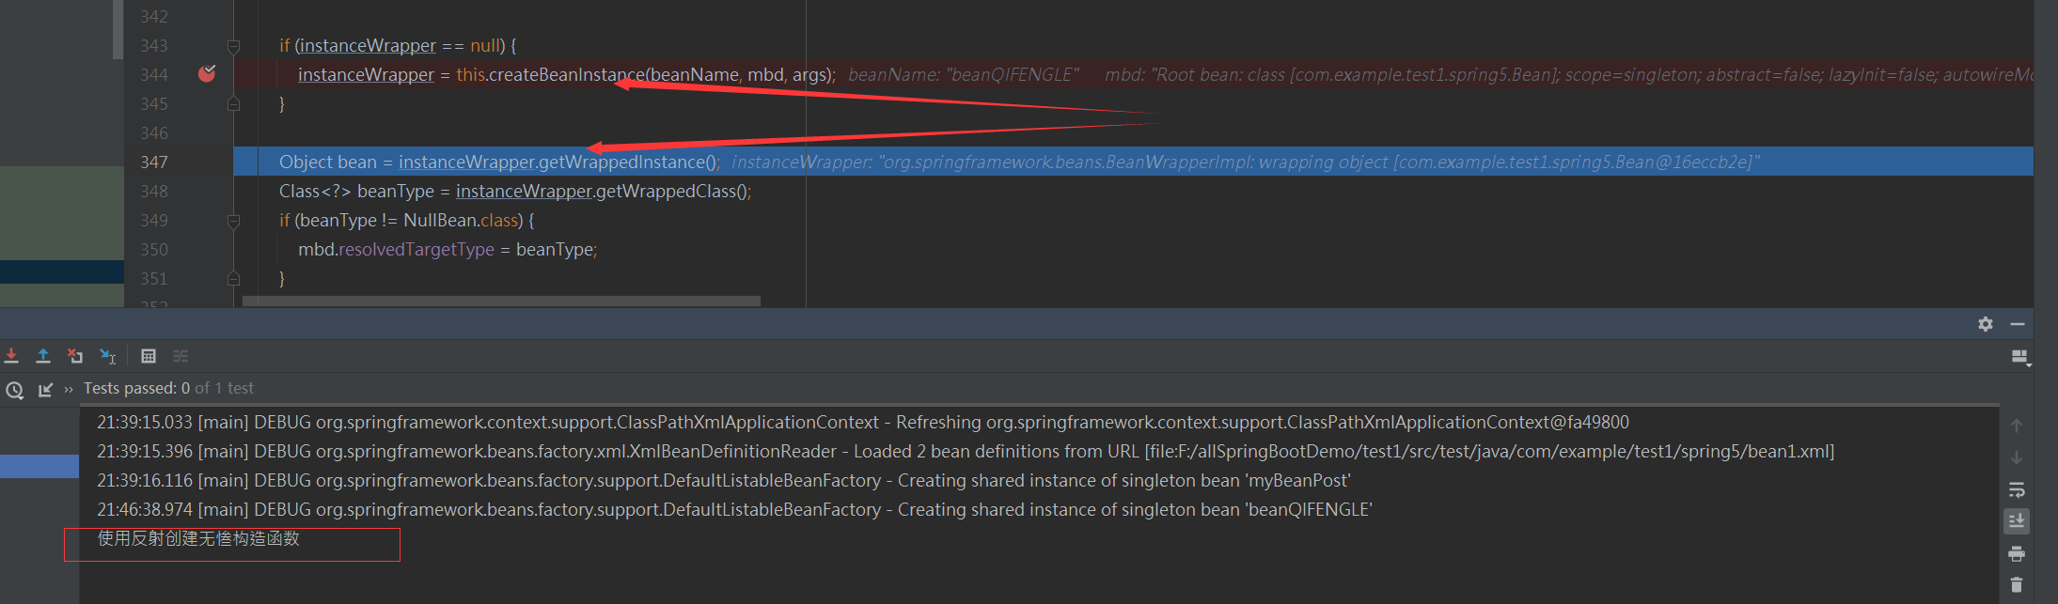Screen dimensions: 2058x604
Task: Open debug panel settings gear
Action: tap(1986, 324)
